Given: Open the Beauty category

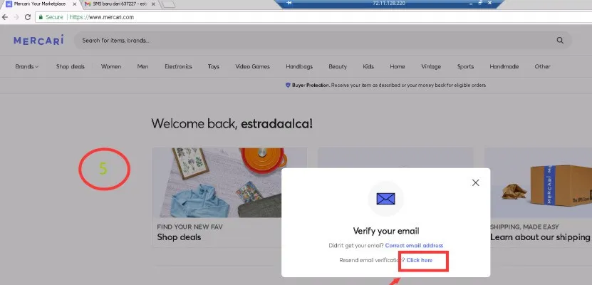Looking at the screenshot, I should pyautogui.click(x=338, y=66).
